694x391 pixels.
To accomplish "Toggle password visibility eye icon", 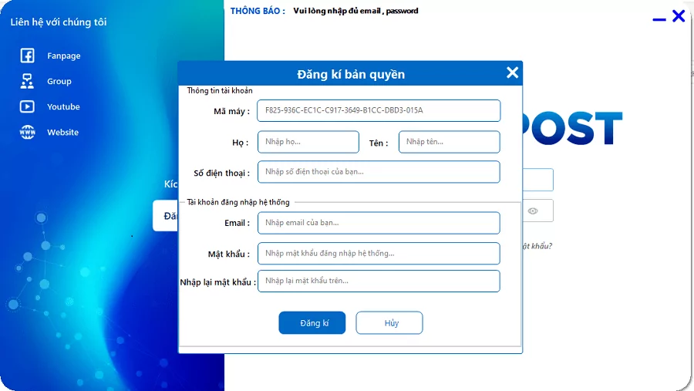I will click(x=533, y=211).
